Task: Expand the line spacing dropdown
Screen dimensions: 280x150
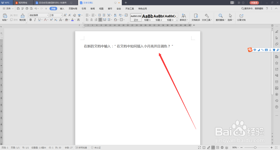Action: pos(112,20)
